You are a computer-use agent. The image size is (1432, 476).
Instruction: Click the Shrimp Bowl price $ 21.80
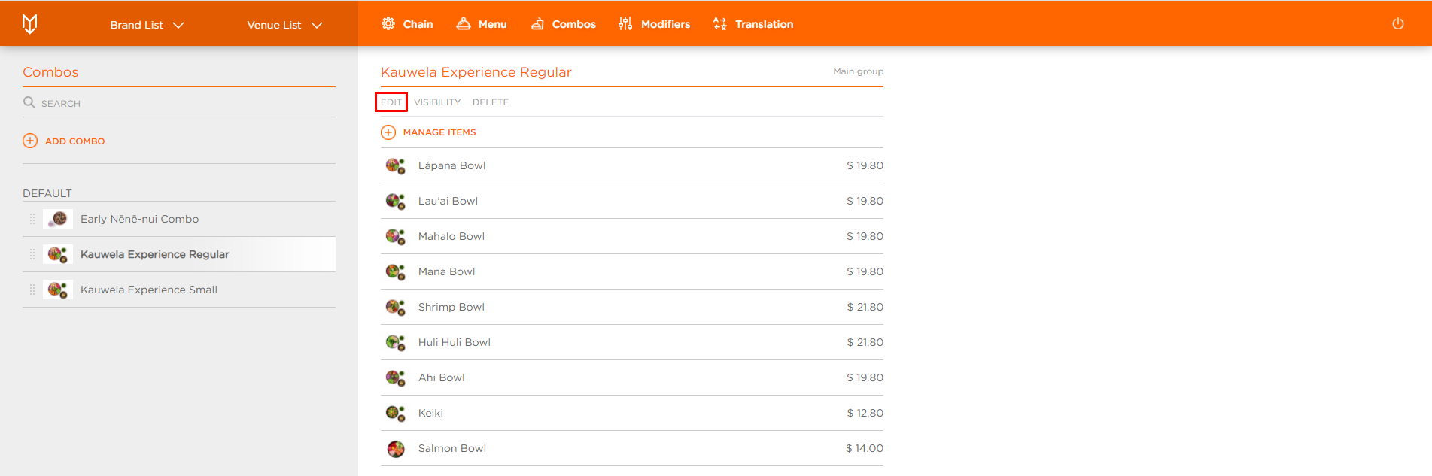(x=865, y=307)
